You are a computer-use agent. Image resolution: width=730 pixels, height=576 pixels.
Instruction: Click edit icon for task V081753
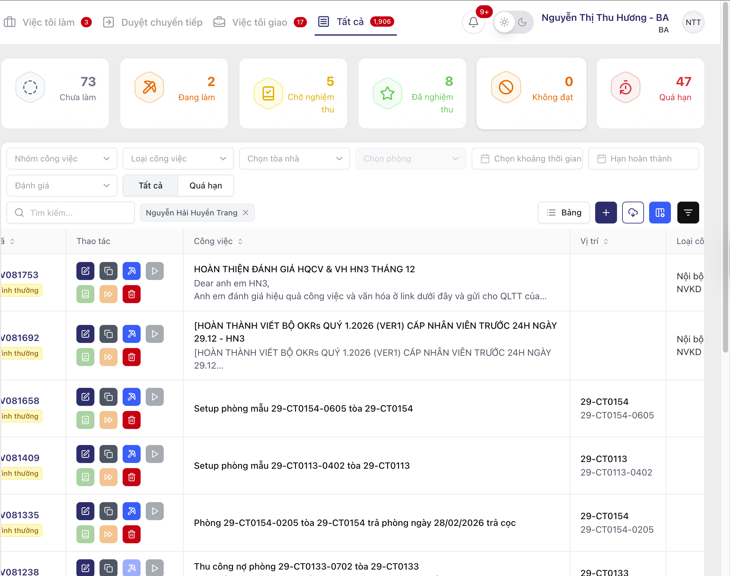[85, 271]
